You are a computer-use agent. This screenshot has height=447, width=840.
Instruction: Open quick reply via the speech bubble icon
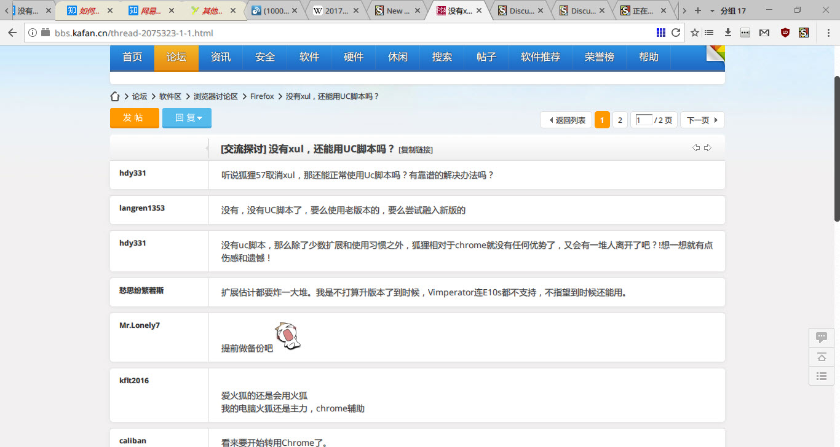[x=821, y=336]
